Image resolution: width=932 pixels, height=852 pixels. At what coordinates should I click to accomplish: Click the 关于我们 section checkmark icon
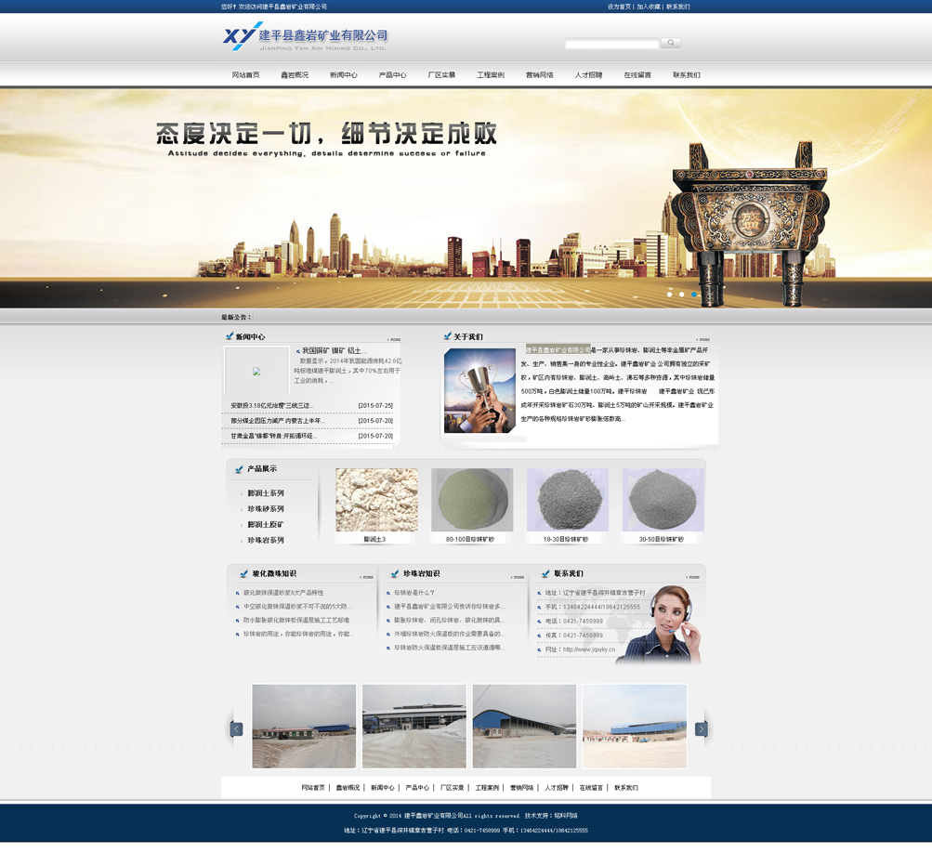(448, 336)
